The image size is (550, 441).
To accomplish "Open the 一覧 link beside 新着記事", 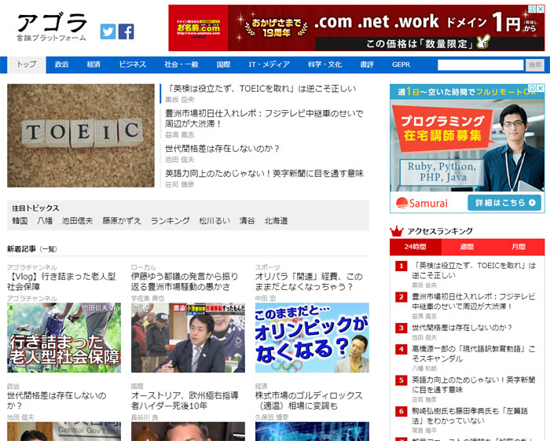I will click(x=48, y=249).
